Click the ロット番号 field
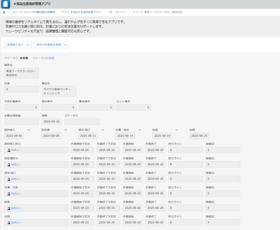The height and width of the screenshot is (230, 280). tap(133, 108)
